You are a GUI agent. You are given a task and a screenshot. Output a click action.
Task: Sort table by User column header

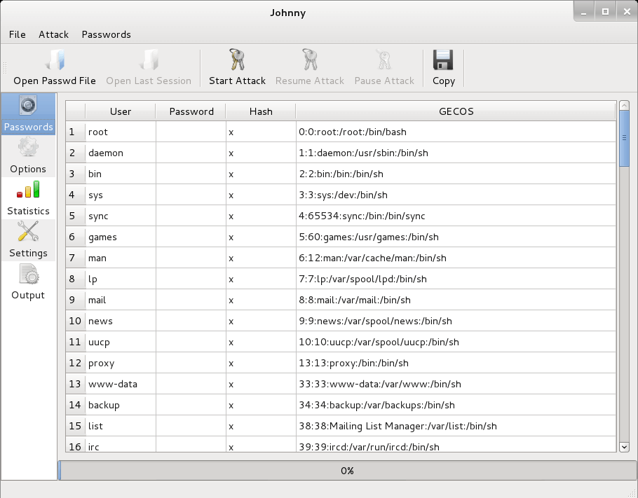121,111
